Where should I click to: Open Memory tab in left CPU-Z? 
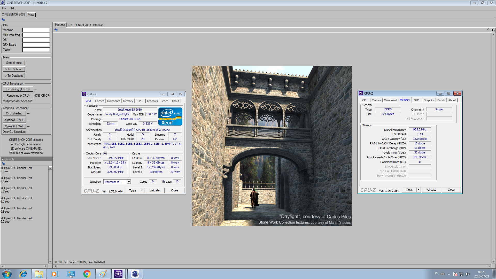[128, 101]
